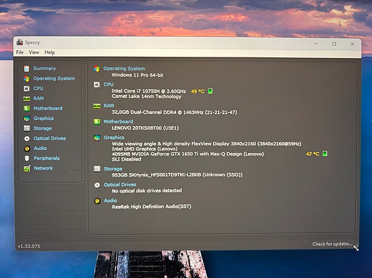Click SLI Disabled text
The image size is (372, 278).
(126, 159)
